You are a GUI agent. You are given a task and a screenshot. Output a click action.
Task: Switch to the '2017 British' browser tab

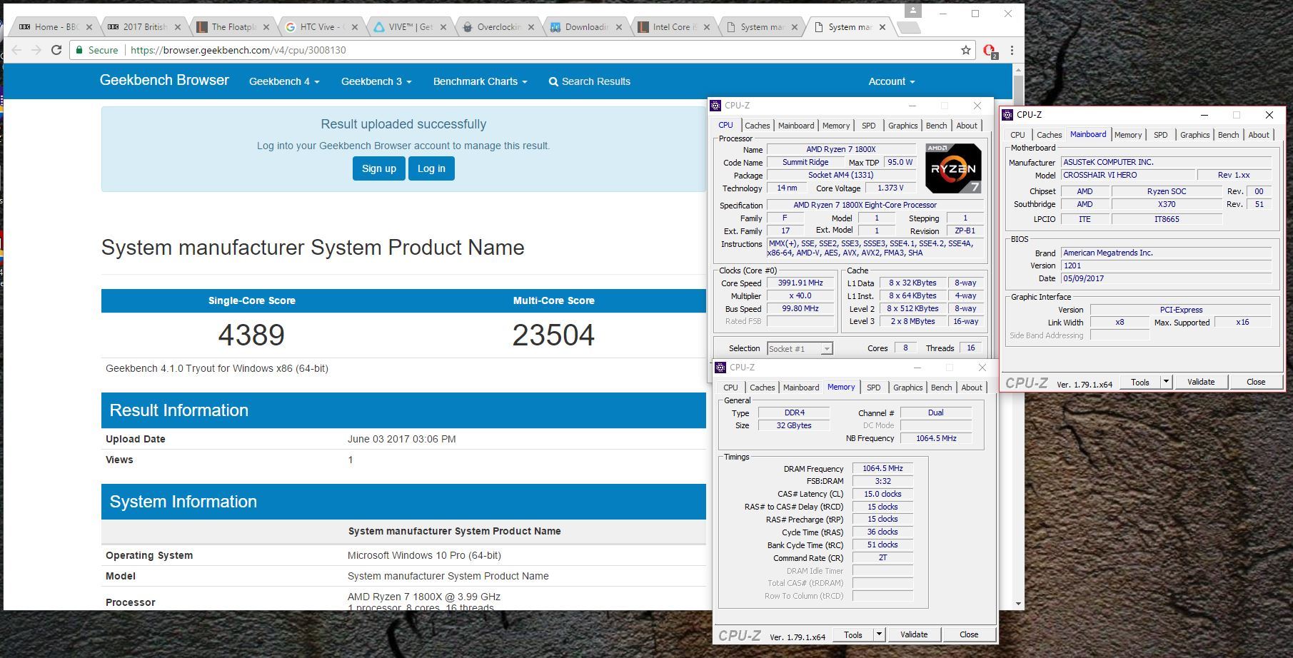(144, 27)
